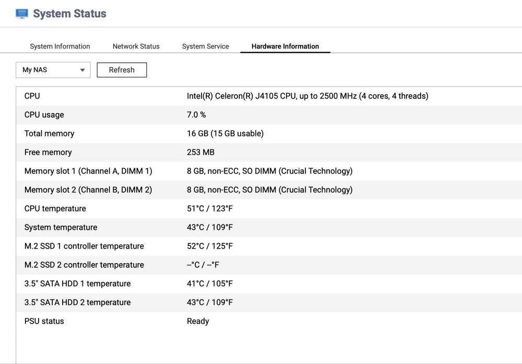The width and height of the screenshot is (522, 364).
Task: Select the Memory slot 2 8 GB non-ECC value
Action: point(270,190)
